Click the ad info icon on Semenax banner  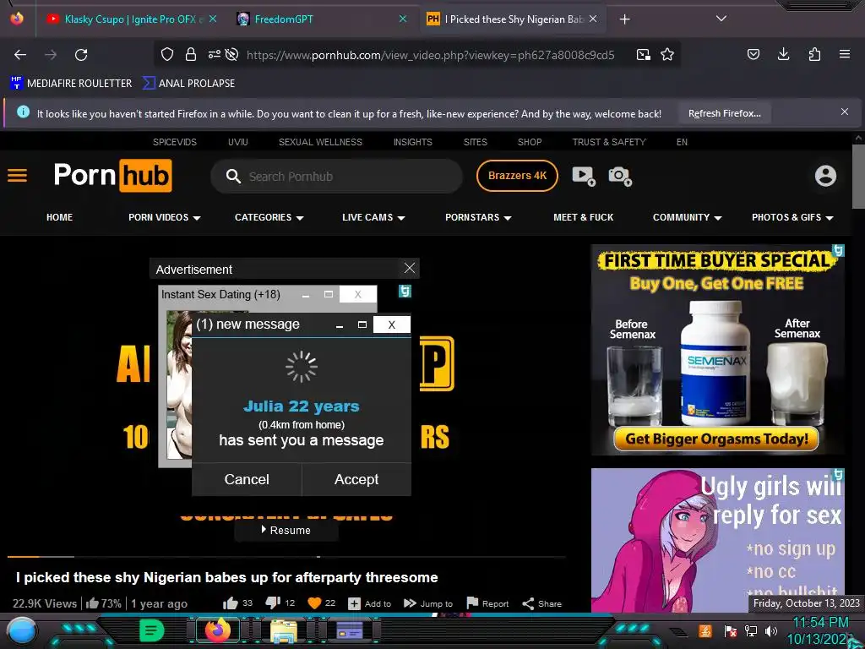coord(838,250)
